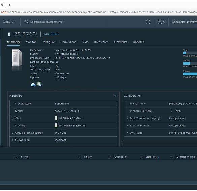Collapse the Hardware panel
197x191 pixels.
click(115, 96)
